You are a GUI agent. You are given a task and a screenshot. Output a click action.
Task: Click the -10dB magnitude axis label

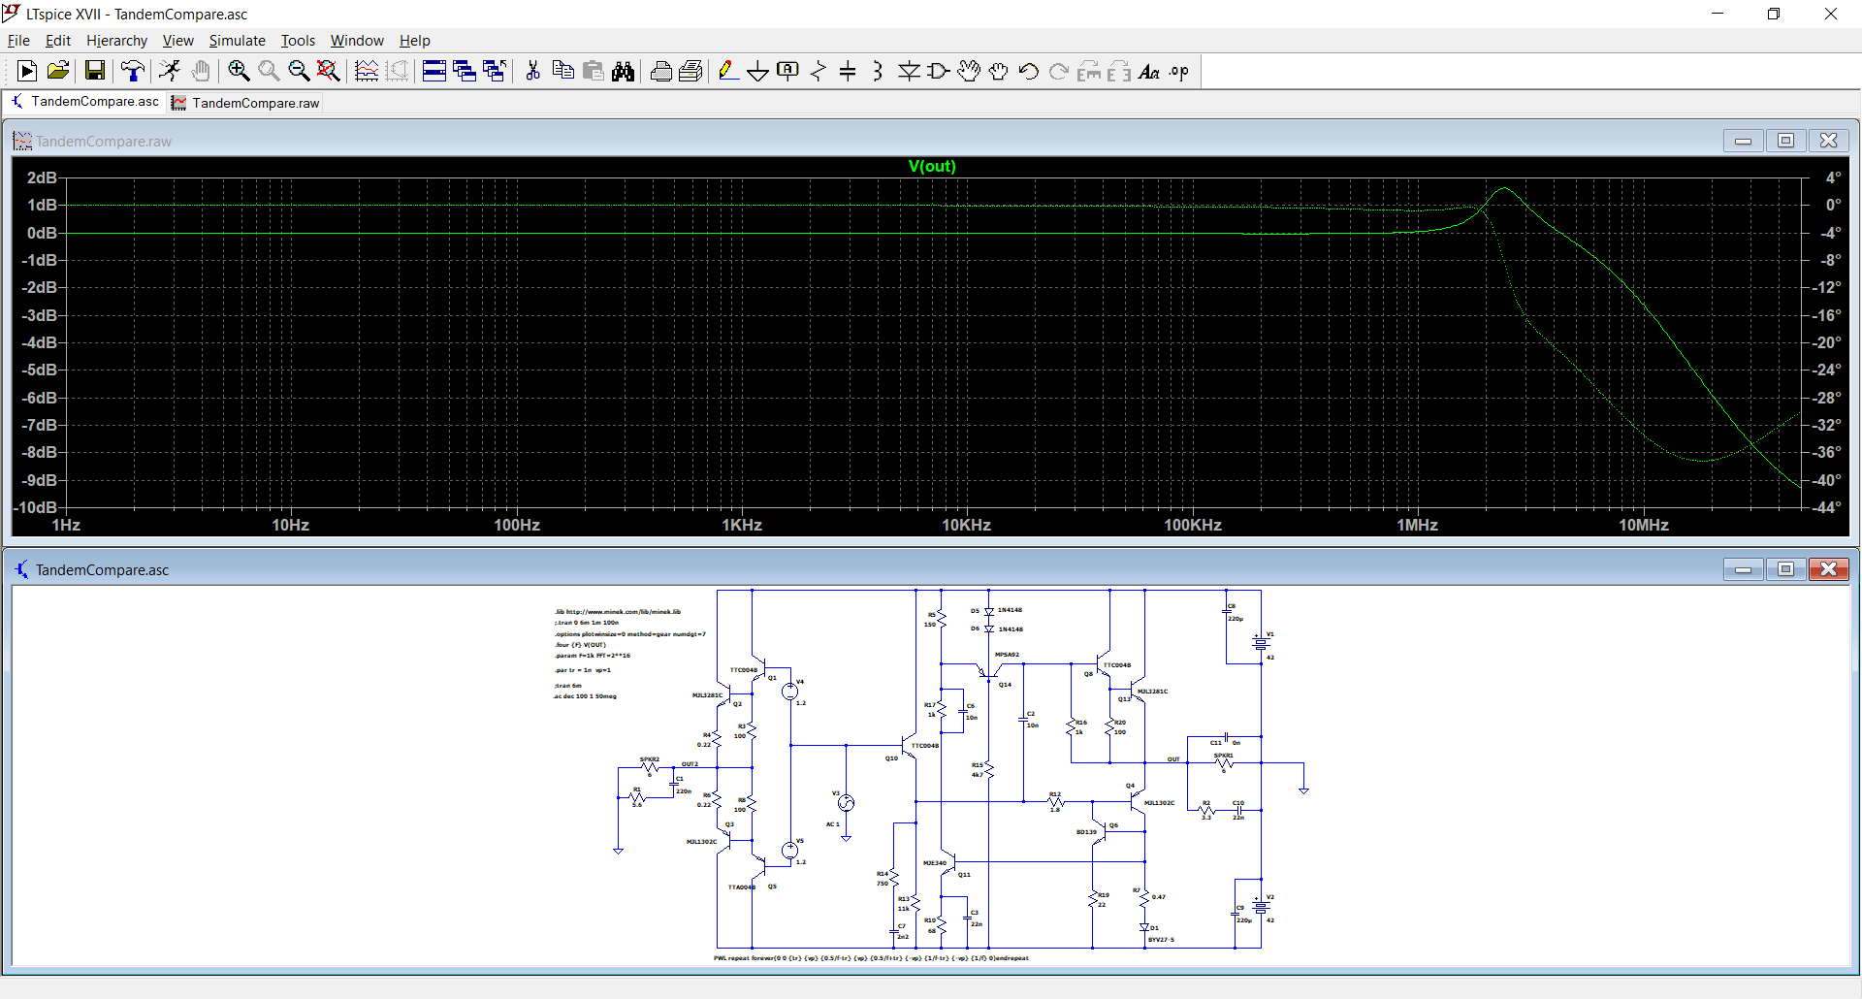tap(36, 507)
